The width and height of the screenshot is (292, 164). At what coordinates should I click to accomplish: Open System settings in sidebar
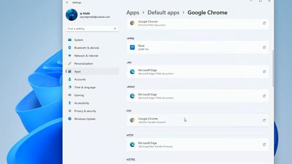tap(92, 40)
